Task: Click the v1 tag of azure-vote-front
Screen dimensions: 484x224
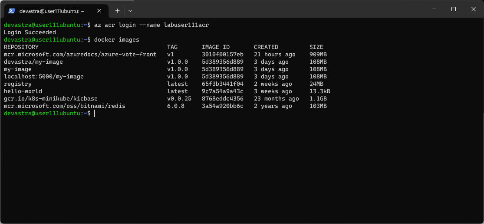Action: pyautogui.click(x=171, y=55)
